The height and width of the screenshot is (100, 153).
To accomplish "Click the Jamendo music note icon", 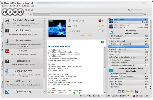I will (7, 41).
